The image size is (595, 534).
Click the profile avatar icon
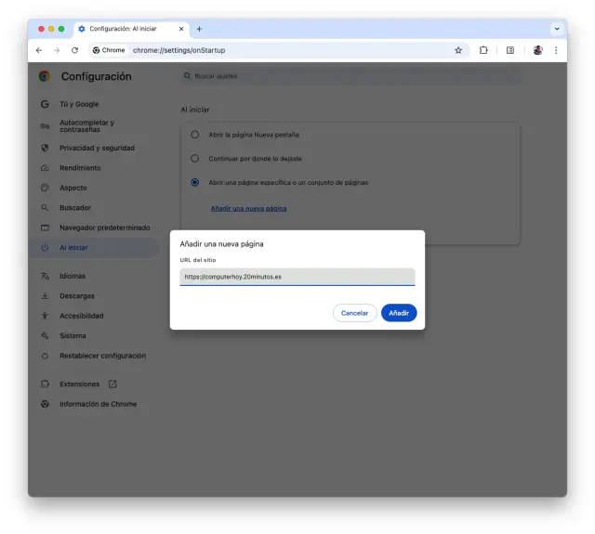pyautogui.click(x=537, y=50)
